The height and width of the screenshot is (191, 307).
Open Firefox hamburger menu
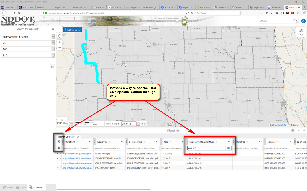point(304,13)
